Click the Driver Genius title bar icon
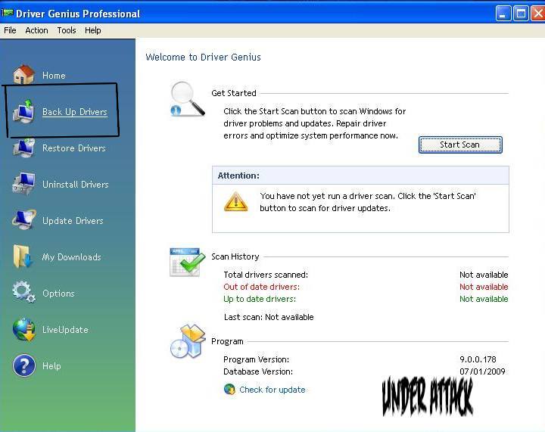Image resolution: width=545 pixels, height=432 pixels. click(x=8, y=13)
